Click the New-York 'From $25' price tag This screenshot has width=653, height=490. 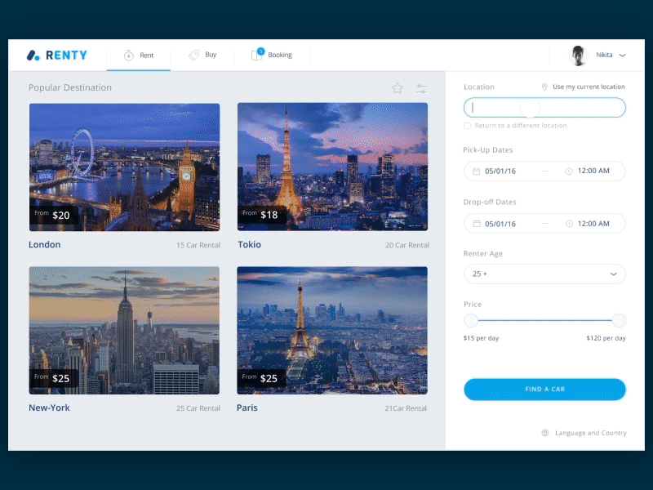[54, 378]
